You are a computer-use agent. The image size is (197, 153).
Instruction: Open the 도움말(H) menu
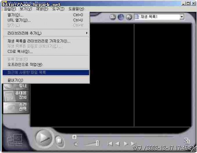click(76, 9)
